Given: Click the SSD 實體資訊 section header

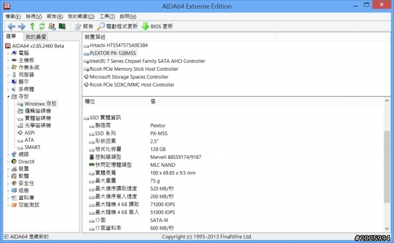Looking at the screenshot, I should 103,118.
